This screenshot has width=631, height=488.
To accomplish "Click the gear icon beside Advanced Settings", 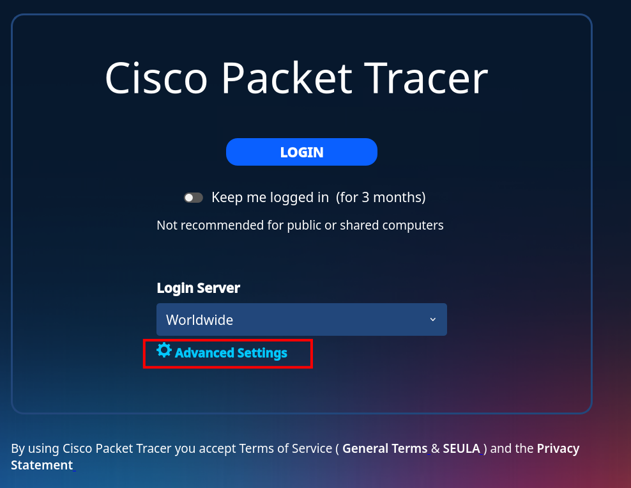I will tap(163, 350).
